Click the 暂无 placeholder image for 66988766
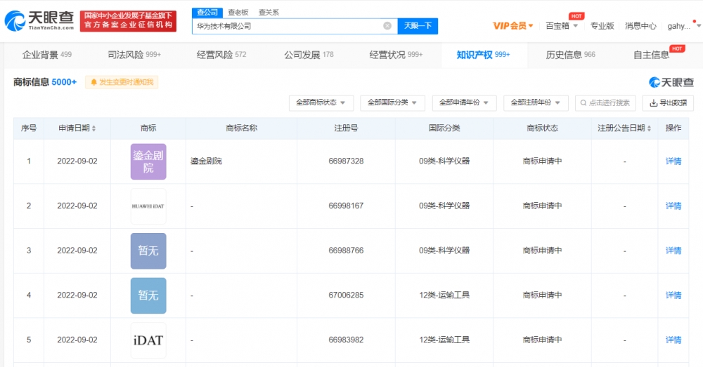 [148, 251]
